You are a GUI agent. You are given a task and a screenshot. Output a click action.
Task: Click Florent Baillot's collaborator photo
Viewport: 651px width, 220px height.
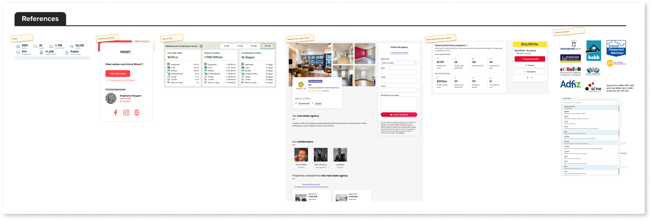301,155
